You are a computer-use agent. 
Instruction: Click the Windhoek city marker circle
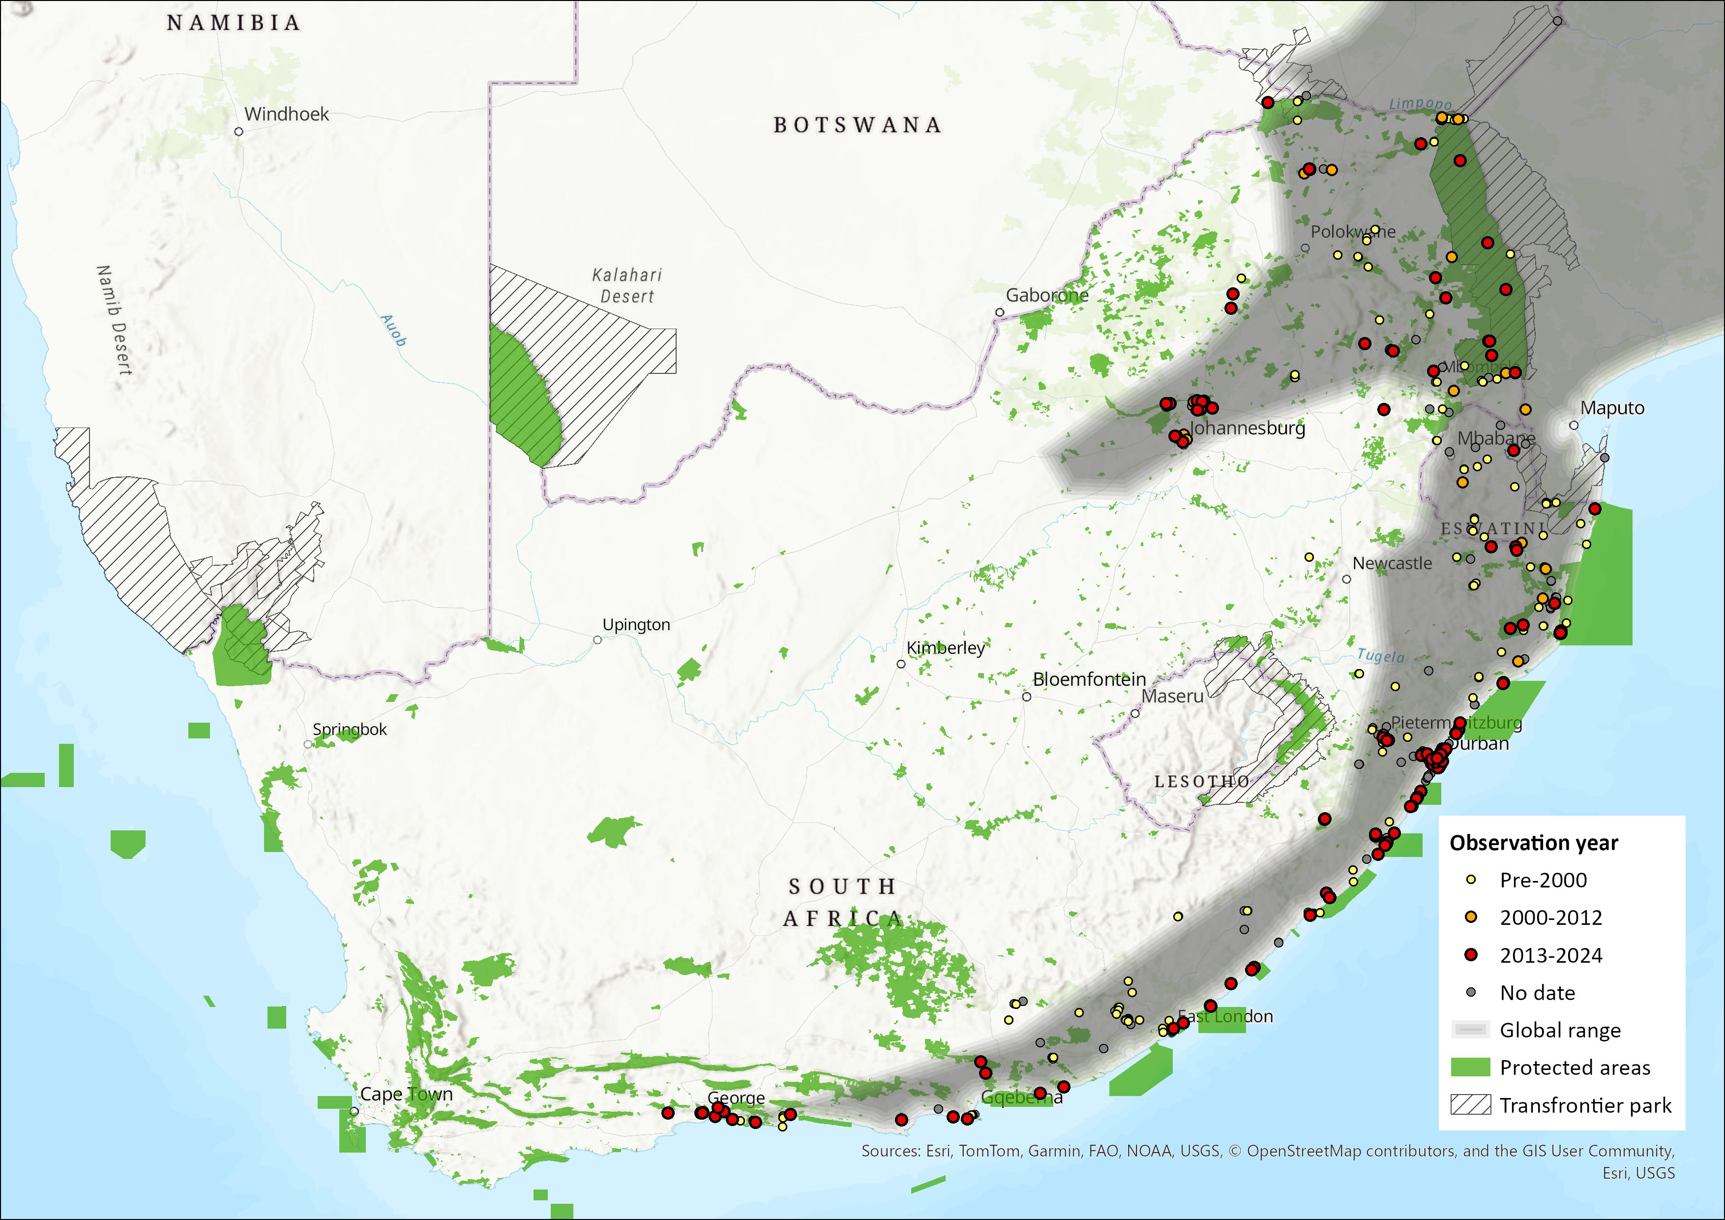(239, 131)
